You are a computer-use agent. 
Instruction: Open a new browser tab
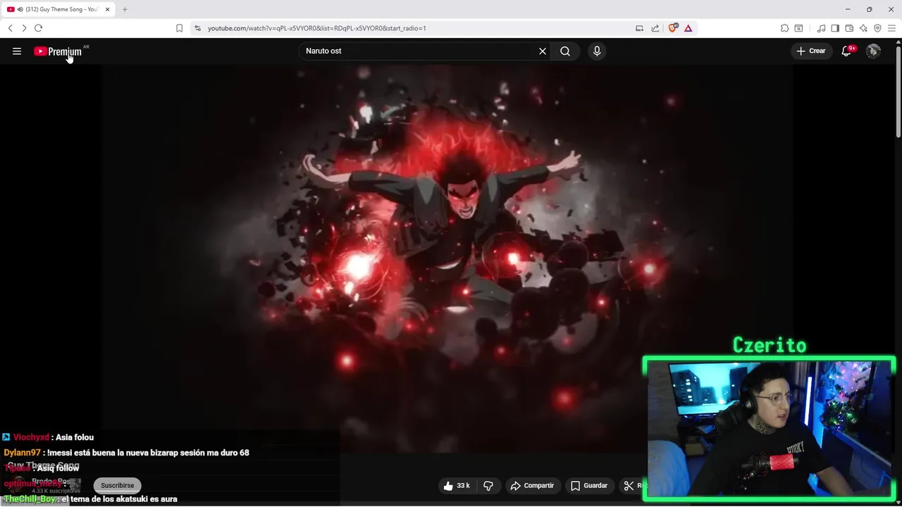(x=125, y=9)
